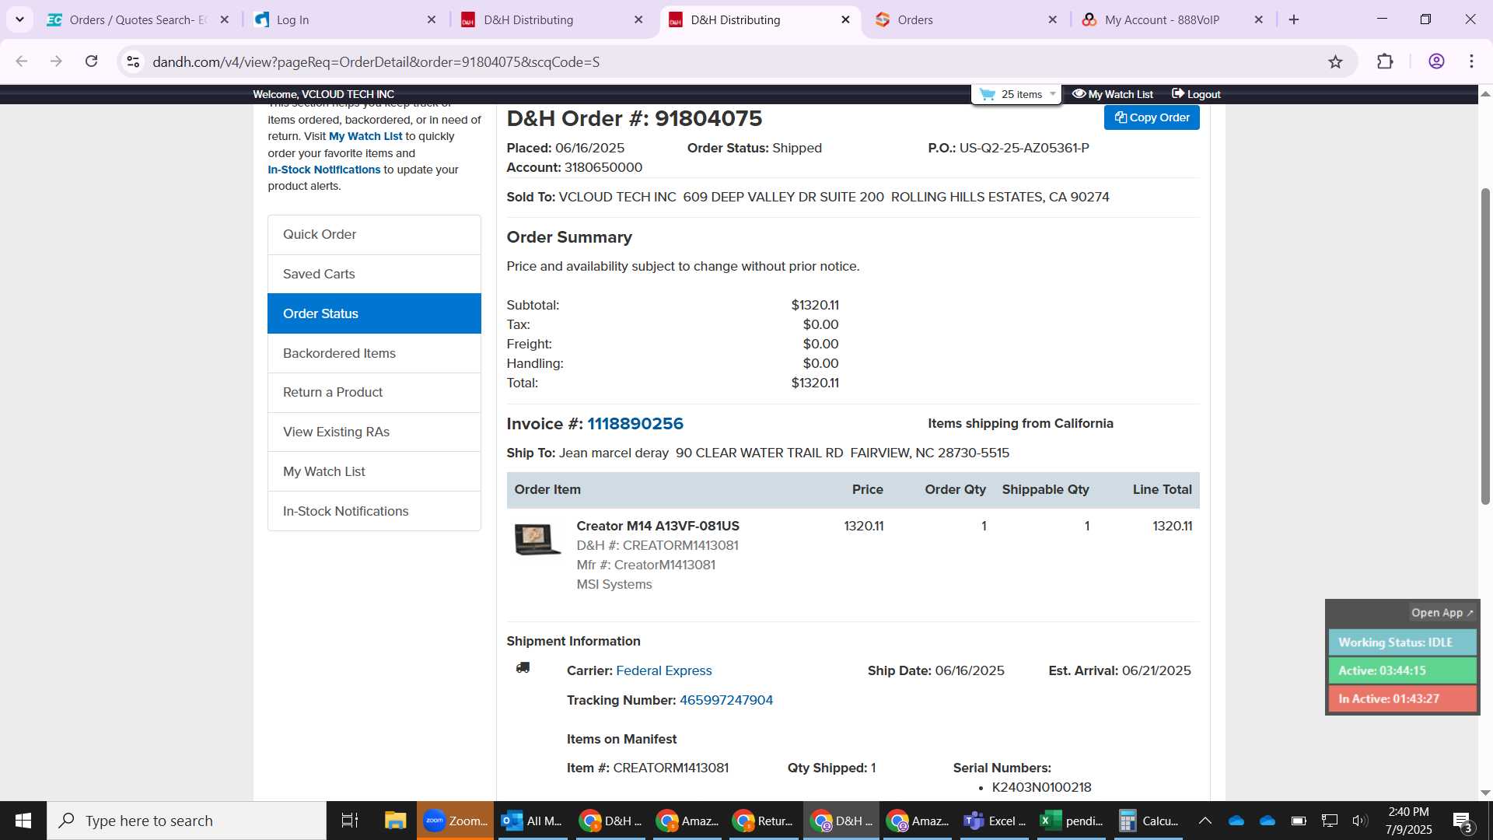Open the notification center icon
This screenshot has width=1493, height=840.
(x=1462, y=821)
